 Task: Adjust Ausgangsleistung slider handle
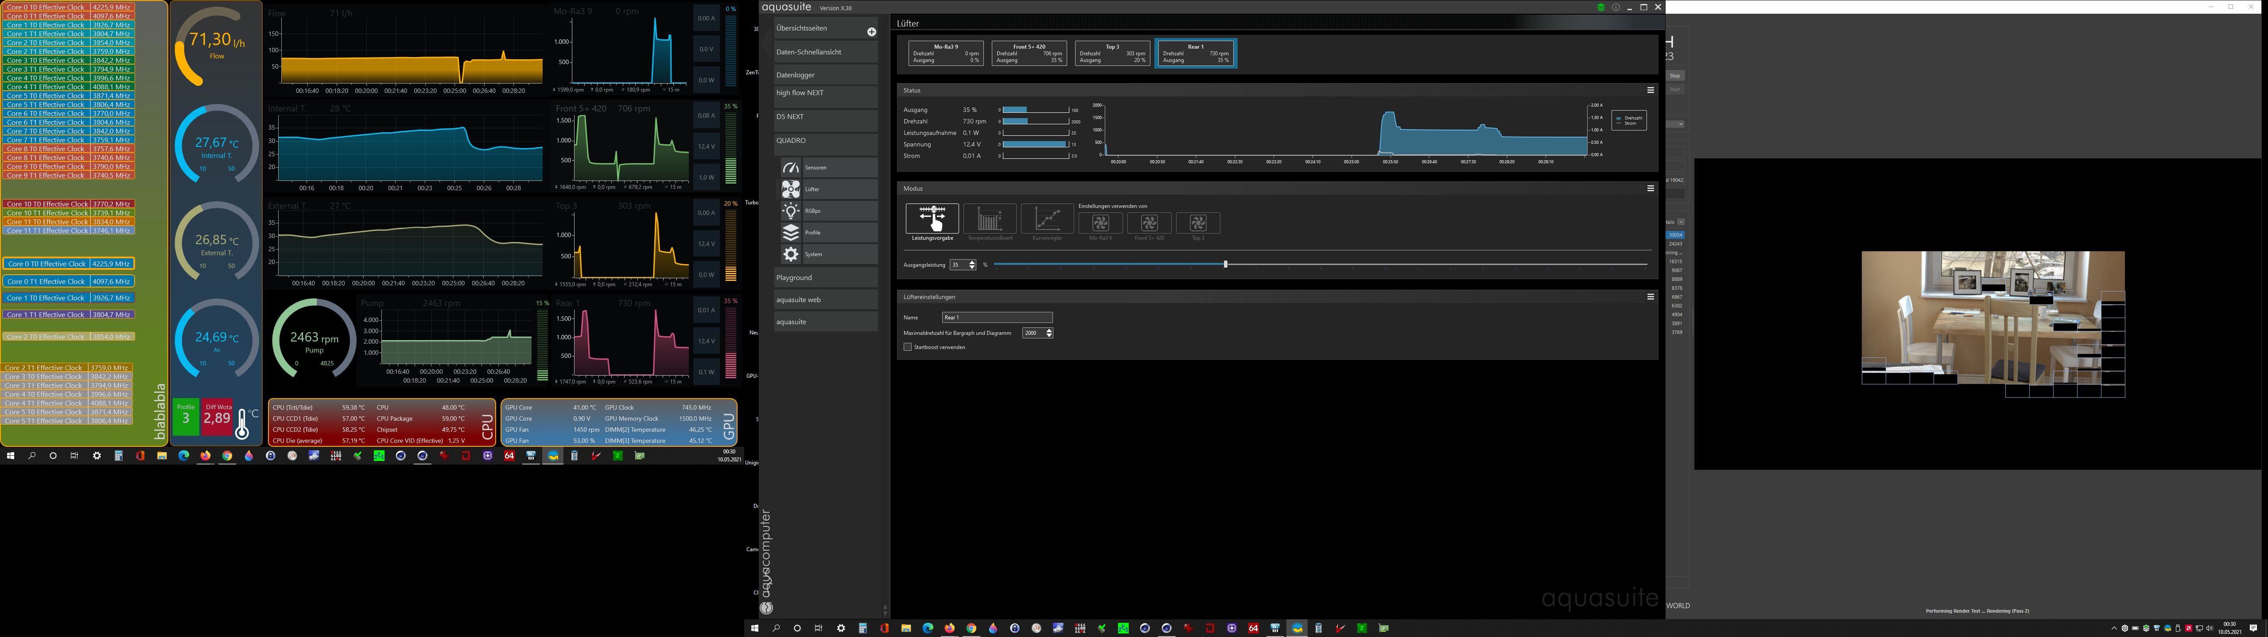(1225, 264)
